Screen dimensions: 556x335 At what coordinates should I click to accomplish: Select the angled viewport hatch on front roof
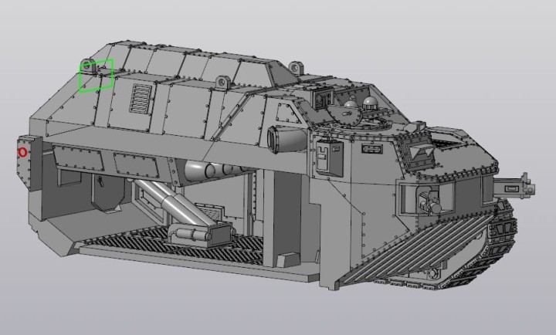pyautogui.click(x=419, y=153)
